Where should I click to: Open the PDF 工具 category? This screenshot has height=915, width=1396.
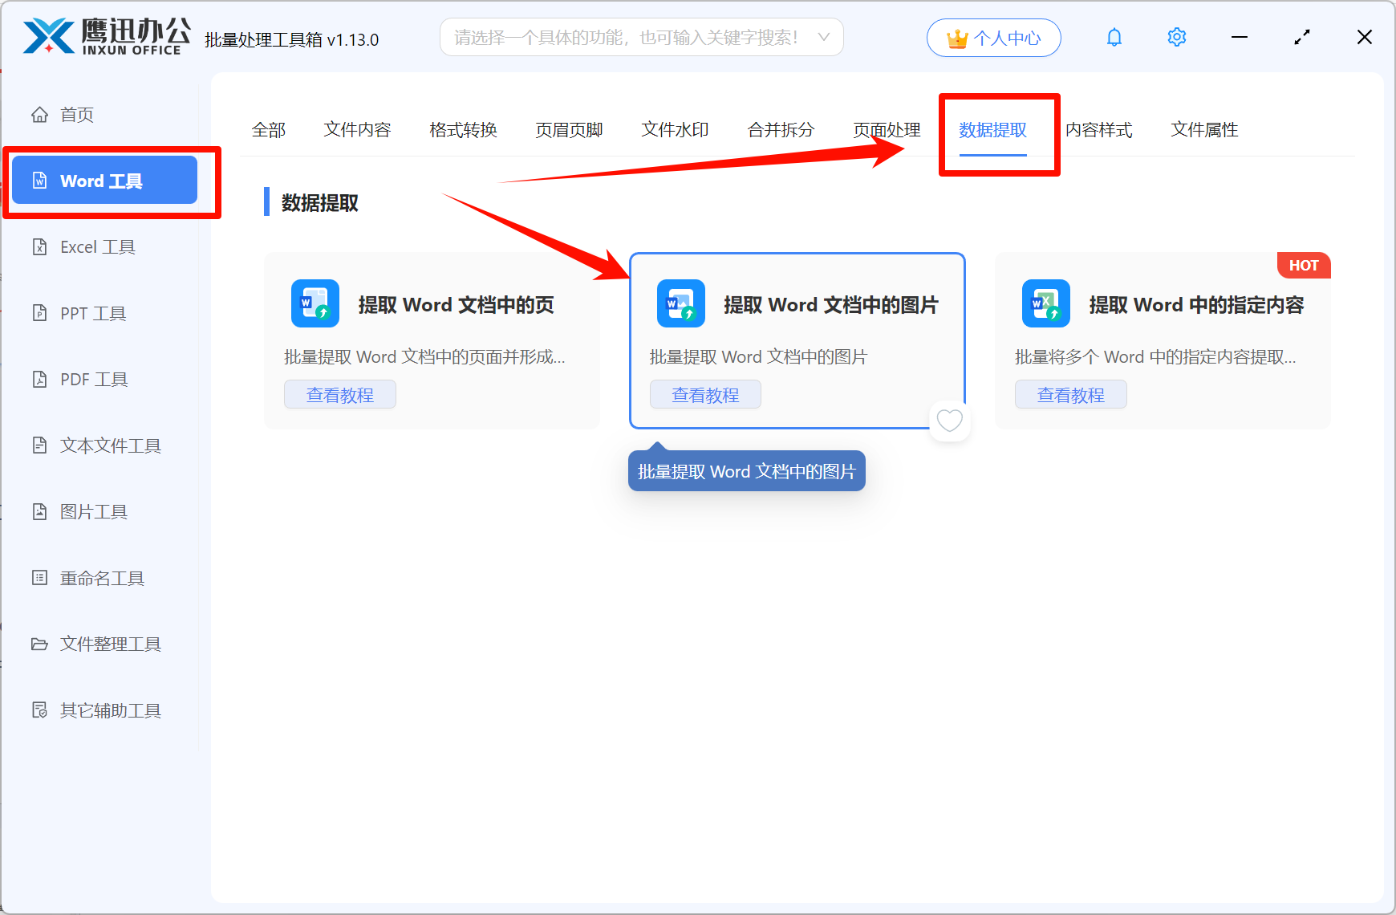[93, 379]
